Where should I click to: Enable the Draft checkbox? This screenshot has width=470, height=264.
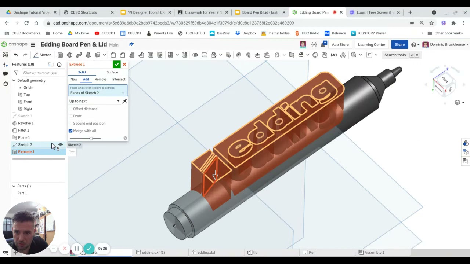(x=70, y=116)
